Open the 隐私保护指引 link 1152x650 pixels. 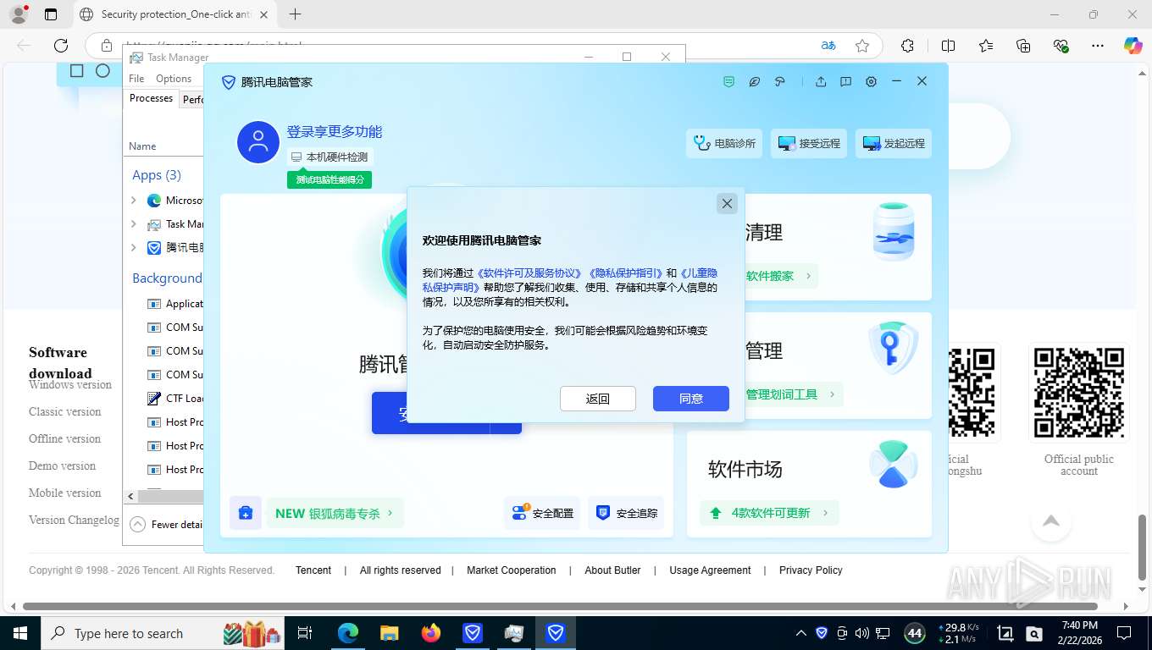626,273
